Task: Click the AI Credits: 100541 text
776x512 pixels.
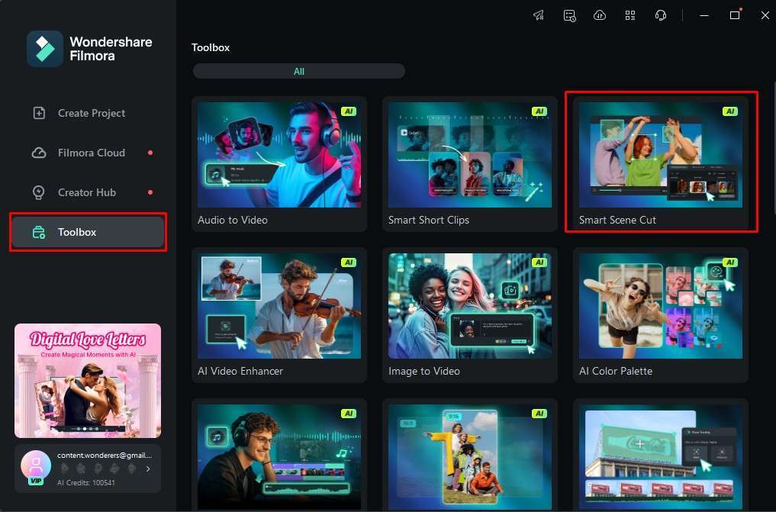Action: click(x=86, y=483)
